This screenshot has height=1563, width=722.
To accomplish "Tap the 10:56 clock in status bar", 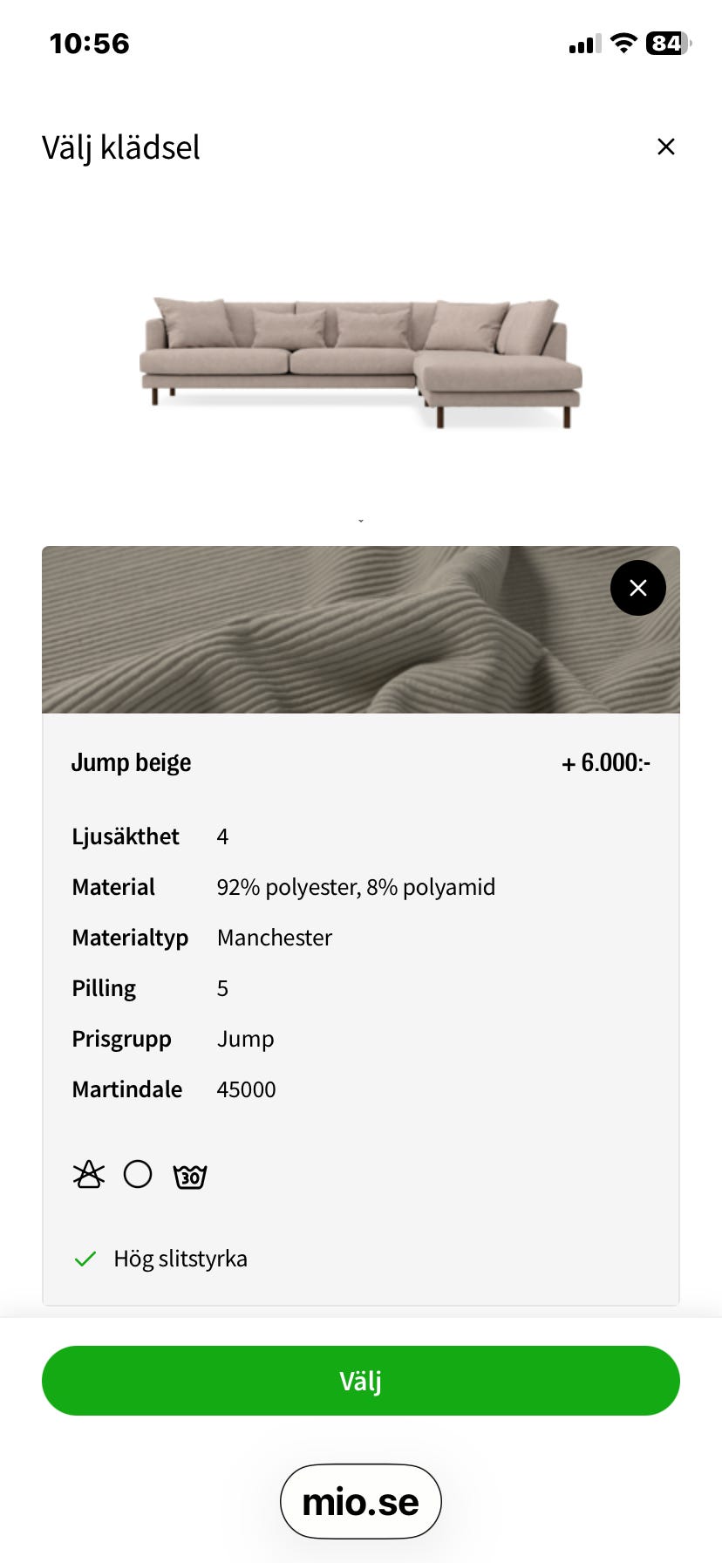I will 89,44.
